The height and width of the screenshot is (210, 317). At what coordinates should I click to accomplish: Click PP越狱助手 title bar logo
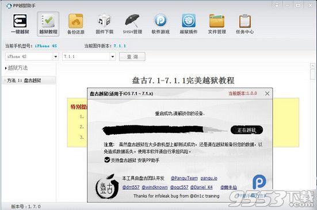9,6
